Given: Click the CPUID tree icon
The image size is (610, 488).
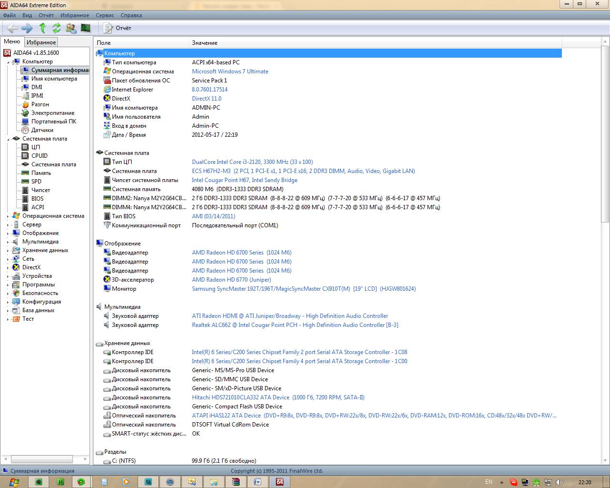Looking at the screenshot, I should (26, 156).
